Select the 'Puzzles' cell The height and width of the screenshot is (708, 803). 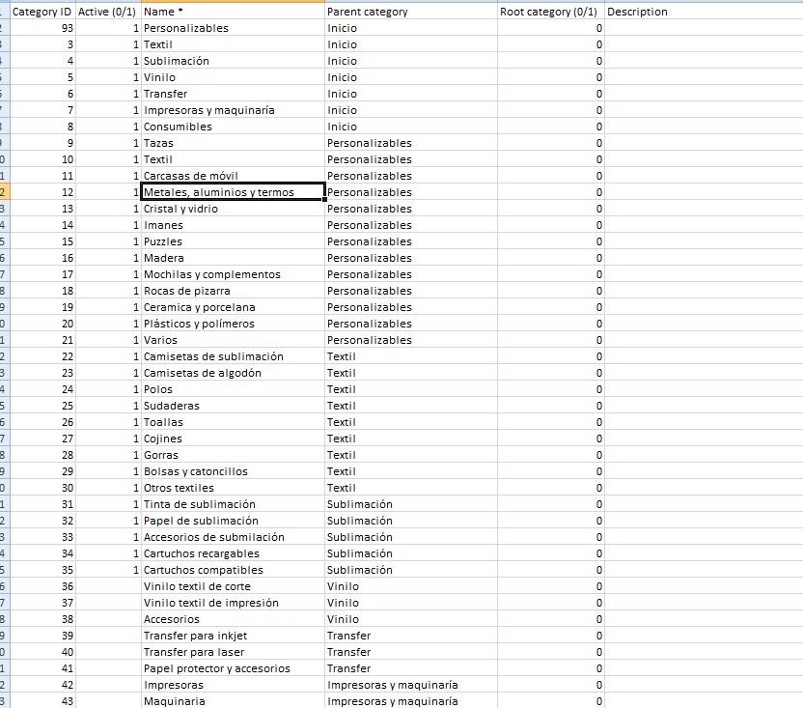pos(233,241)
